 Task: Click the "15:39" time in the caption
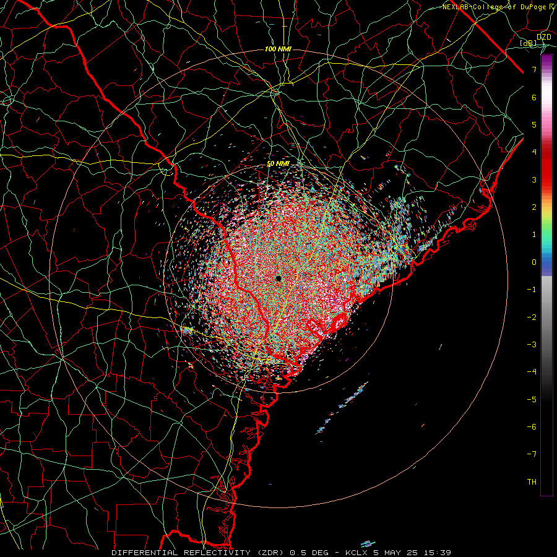click(x=436, y=553)
